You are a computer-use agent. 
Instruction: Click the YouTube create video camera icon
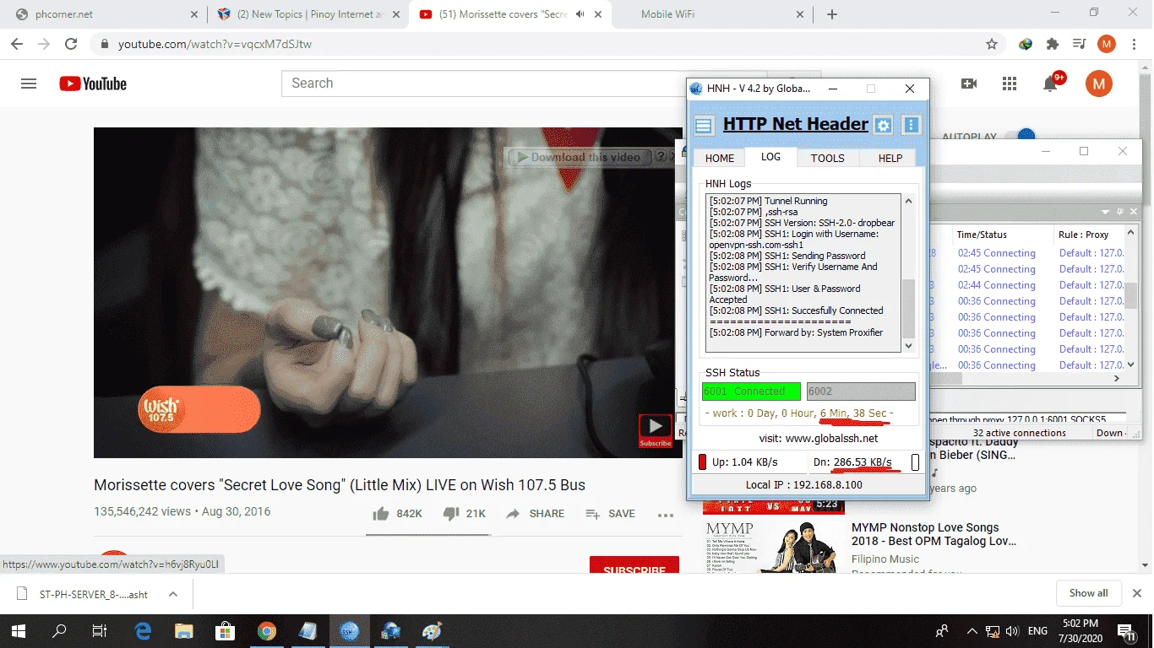tap(969, 84)
